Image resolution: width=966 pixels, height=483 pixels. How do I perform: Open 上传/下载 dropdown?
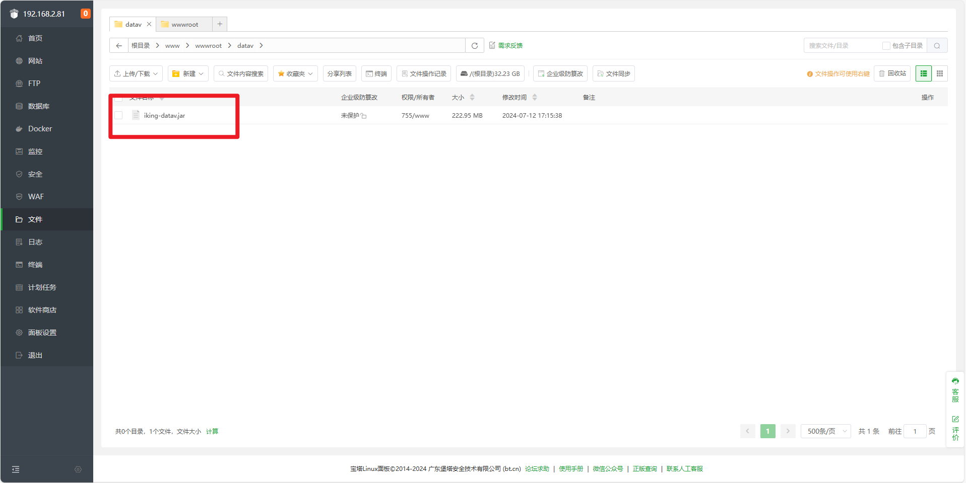point(136,73)
